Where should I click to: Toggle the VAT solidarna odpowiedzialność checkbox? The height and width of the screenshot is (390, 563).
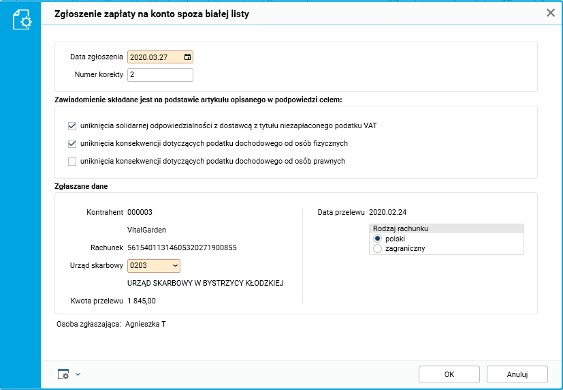pyautogui.click(x=72, y=125)
